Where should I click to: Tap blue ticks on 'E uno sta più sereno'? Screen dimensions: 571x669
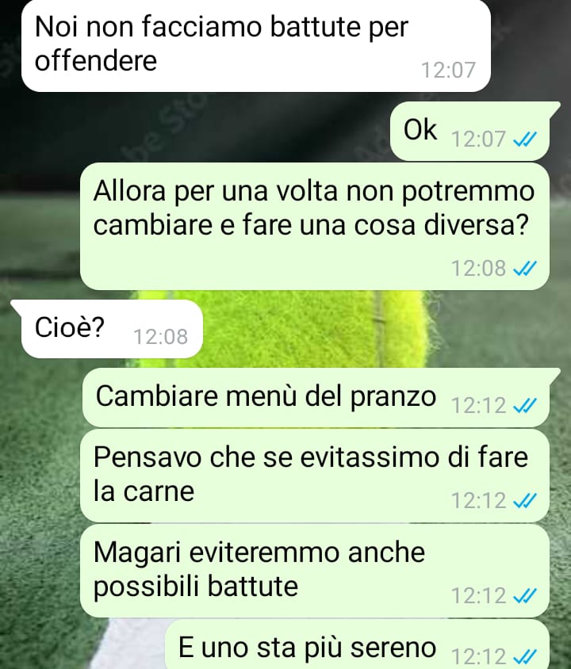click(524, 657)
